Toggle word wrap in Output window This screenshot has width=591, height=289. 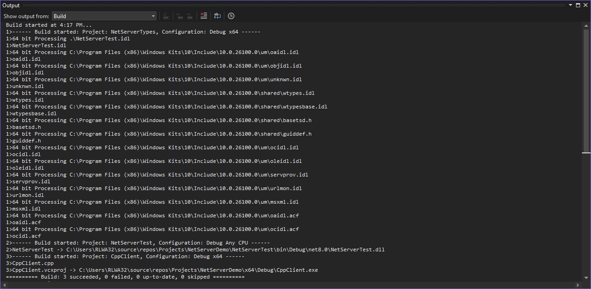[217, 16]
